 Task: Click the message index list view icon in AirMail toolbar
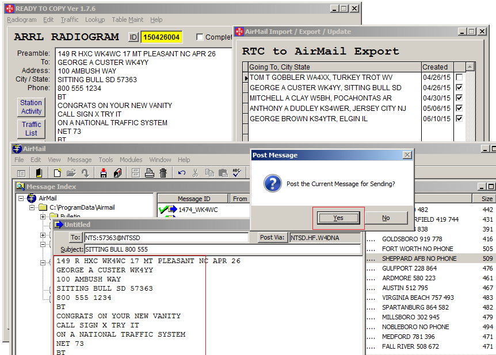tap(21, 173)
